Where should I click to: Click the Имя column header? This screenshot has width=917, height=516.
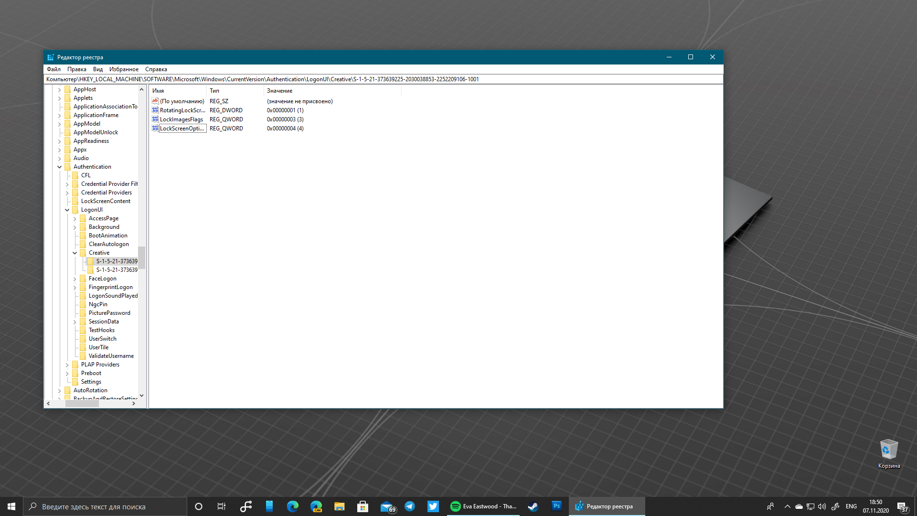178,91
